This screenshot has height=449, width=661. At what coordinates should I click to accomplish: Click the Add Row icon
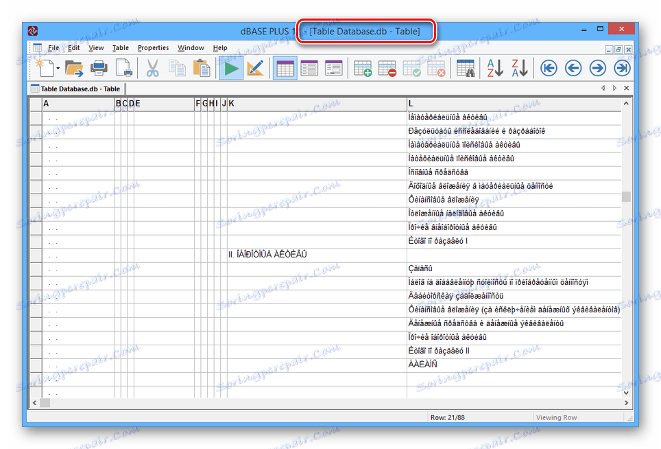(x=363, y=68)
